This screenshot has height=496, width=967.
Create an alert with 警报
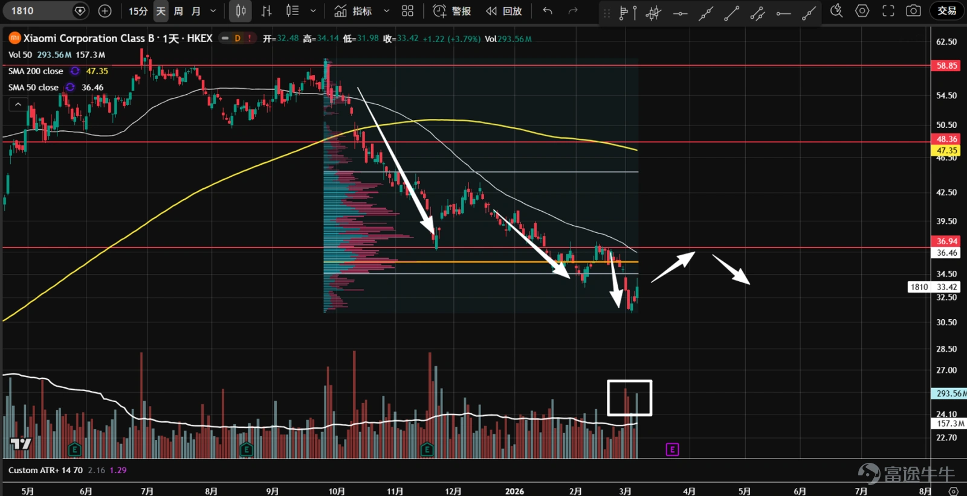point(452,11)
